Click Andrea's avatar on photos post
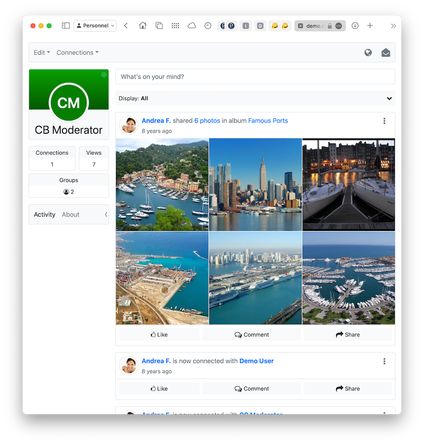 click(x=129, y=125)
